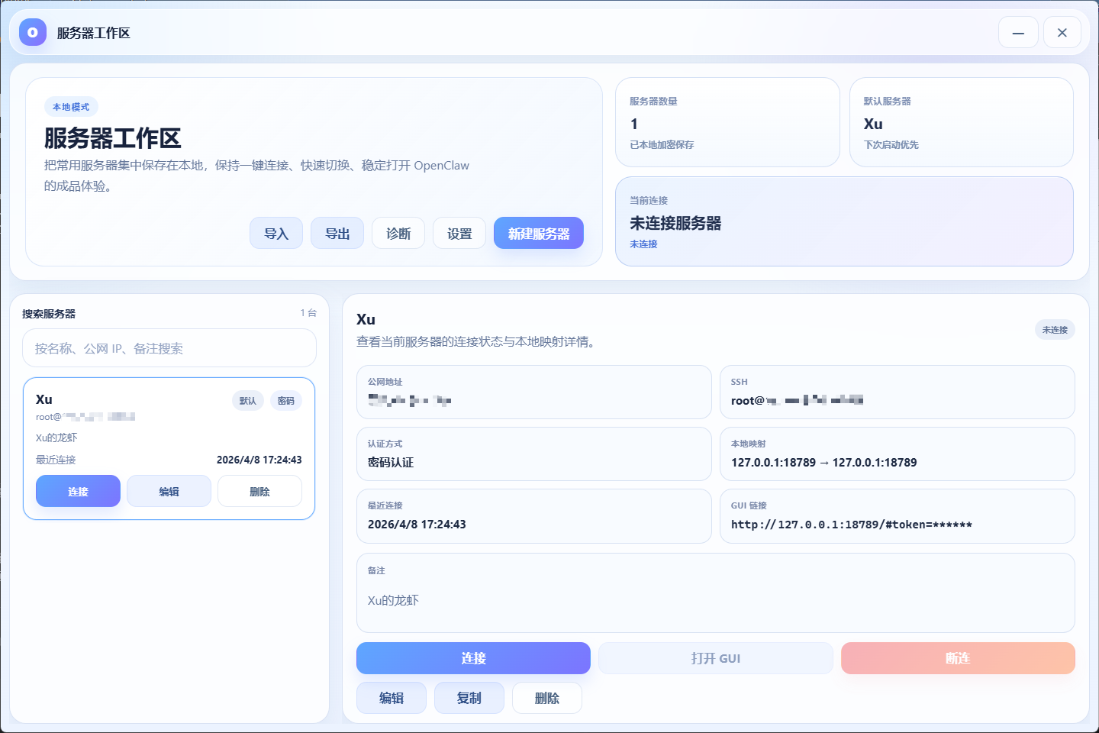
Task: Click 导入 to import servers
Action: [x=276, y=233]
